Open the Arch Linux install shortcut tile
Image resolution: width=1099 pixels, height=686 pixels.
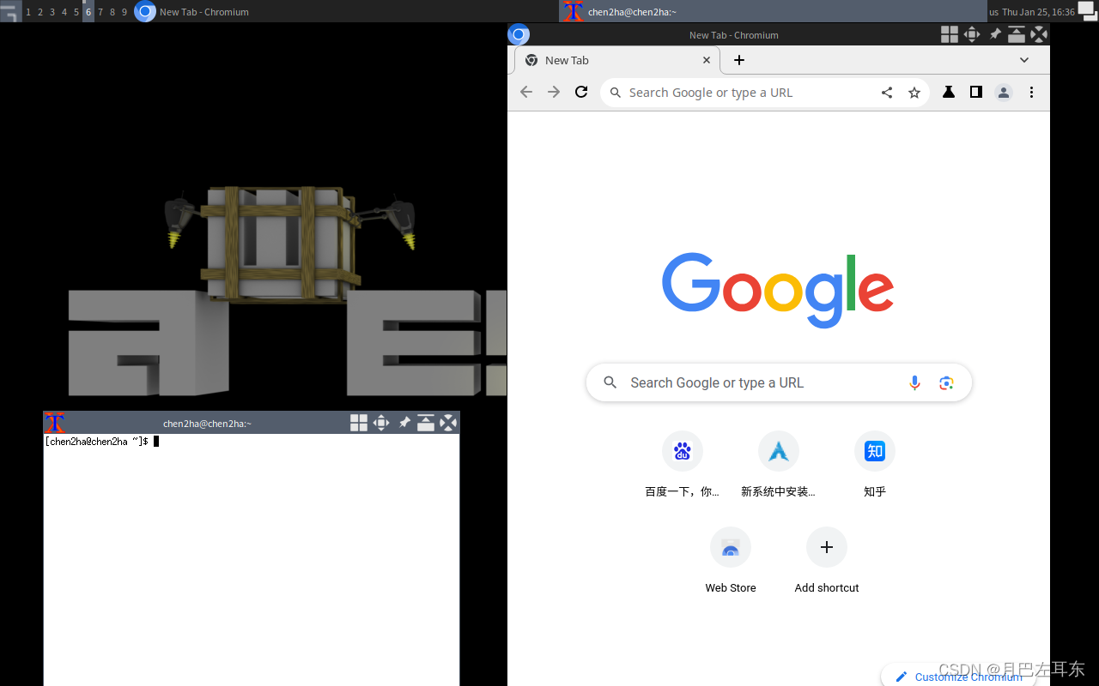[x=779, y=465]
